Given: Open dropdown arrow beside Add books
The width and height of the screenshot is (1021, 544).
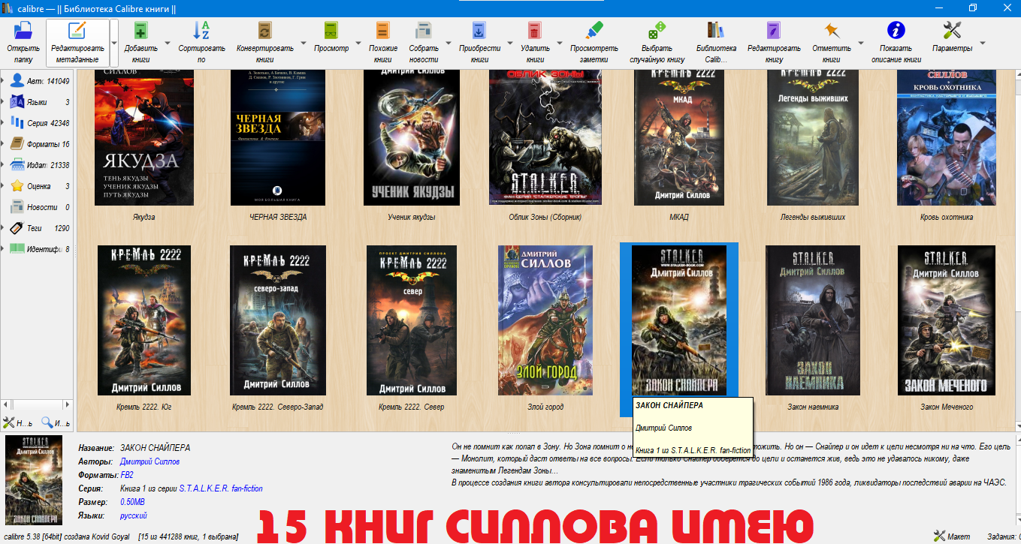Looking at the screenshot, I should 167,43.
